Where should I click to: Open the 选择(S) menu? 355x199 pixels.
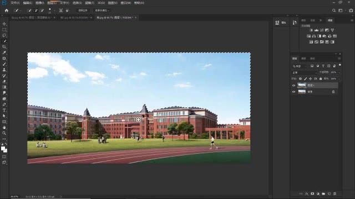click(x=77, y=3)
